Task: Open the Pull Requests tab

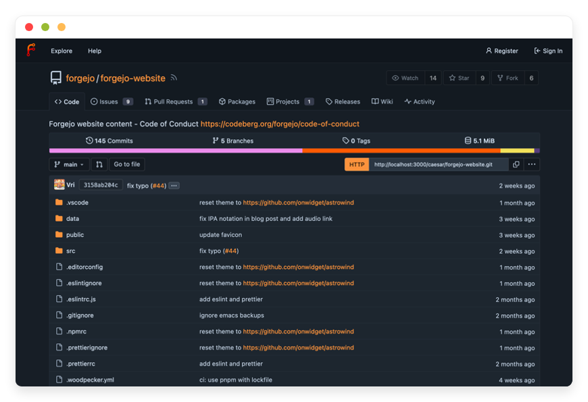Action: (x=176, y=101)
